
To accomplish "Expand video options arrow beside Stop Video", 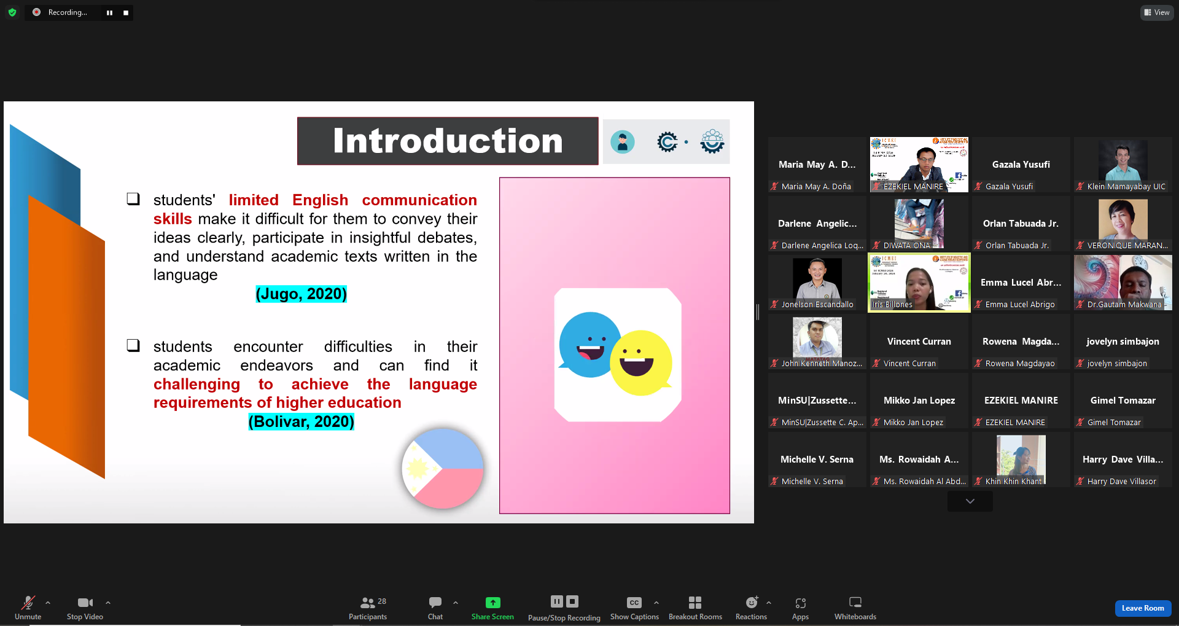I will tap(108, 603).
